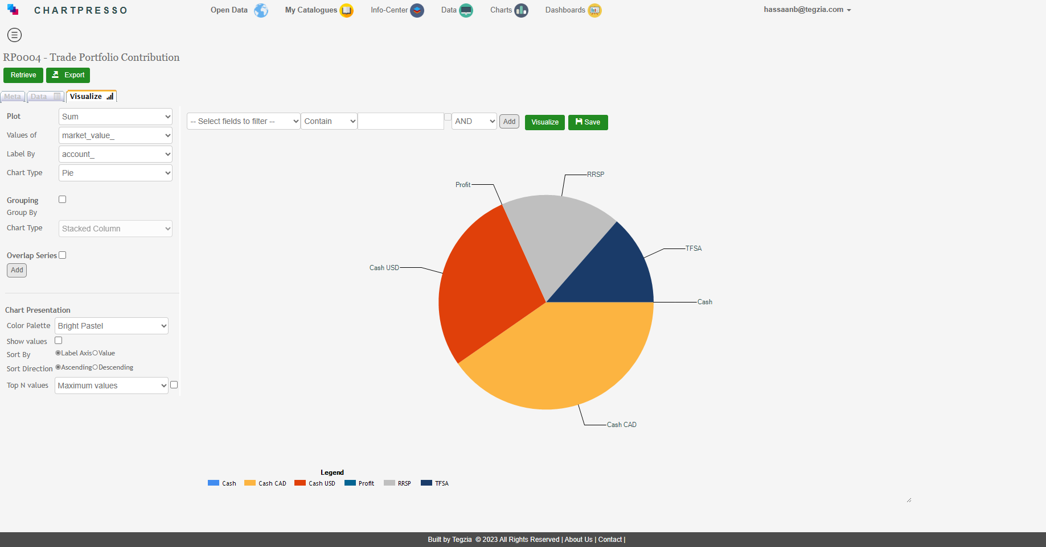
Task: Toggle the small checkbox beside filter input
Action: click(x=448, y=117)
